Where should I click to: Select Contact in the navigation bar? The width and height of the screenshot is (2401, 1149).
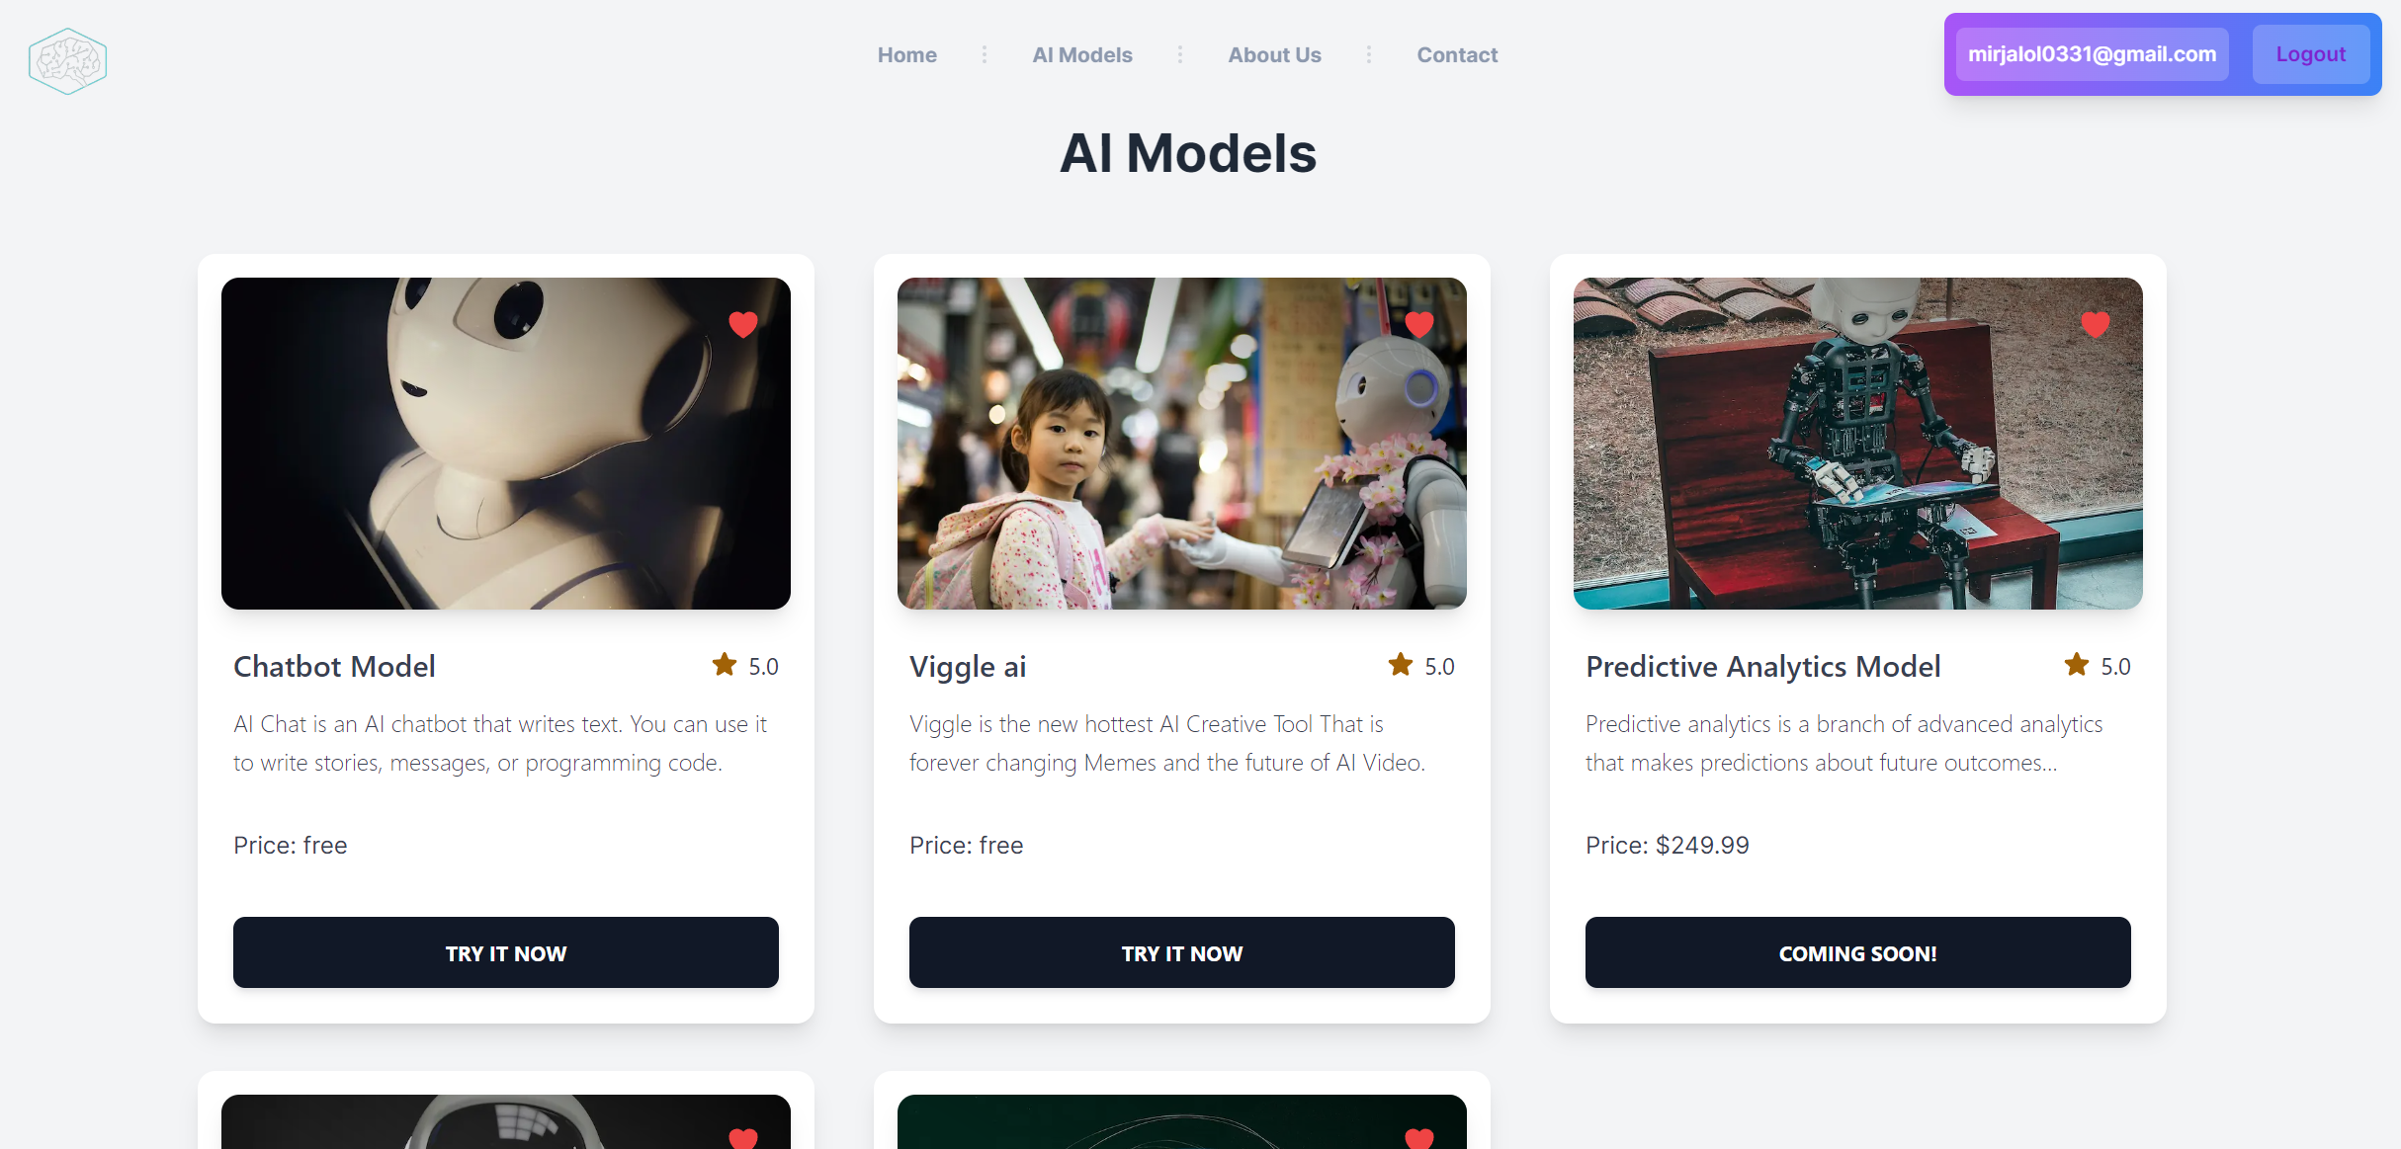coord(1457,55)
